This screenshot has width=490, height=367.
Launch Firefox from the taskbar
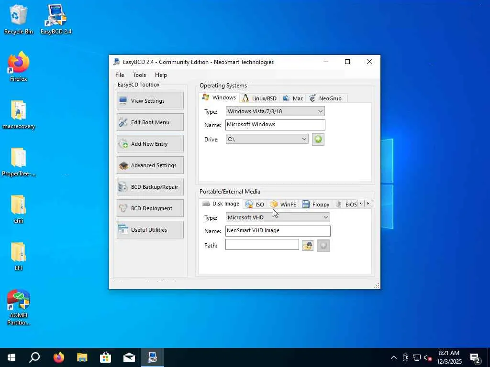click(58, 357)
